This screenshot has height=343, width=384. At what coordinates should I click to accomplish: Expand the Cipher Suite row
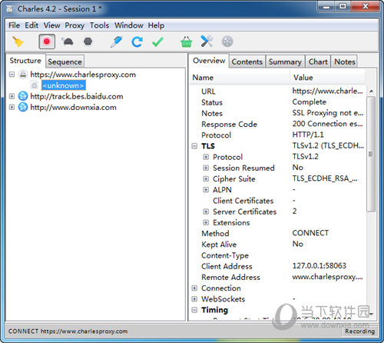[x=206, y=178]
